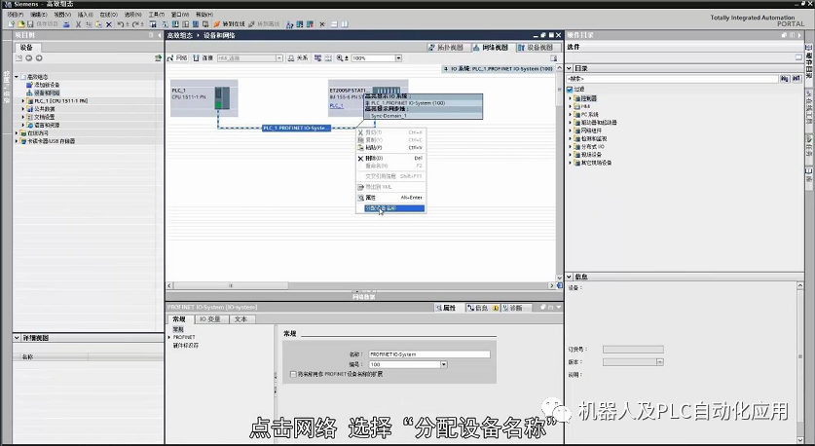Screen dimensions: 815x446
Task: Click the 网络数据 splitter bar
Action: (x=364, y=296)
